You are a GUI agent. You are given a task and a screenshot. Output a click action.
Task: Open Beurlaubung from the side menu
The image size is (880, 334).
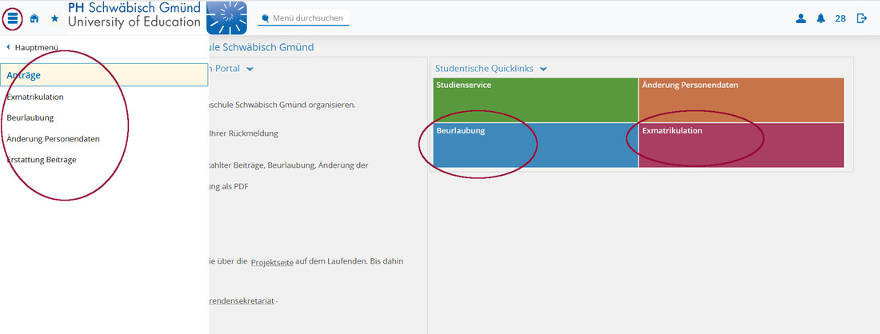[30, 117]
